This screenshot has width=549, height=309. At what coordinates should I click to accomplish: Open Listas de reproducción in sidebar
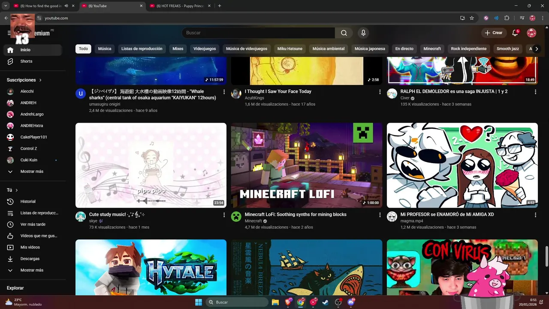tap(33, 213)
